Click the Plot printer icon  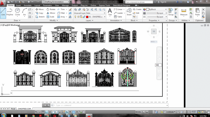tap(29, 2)
